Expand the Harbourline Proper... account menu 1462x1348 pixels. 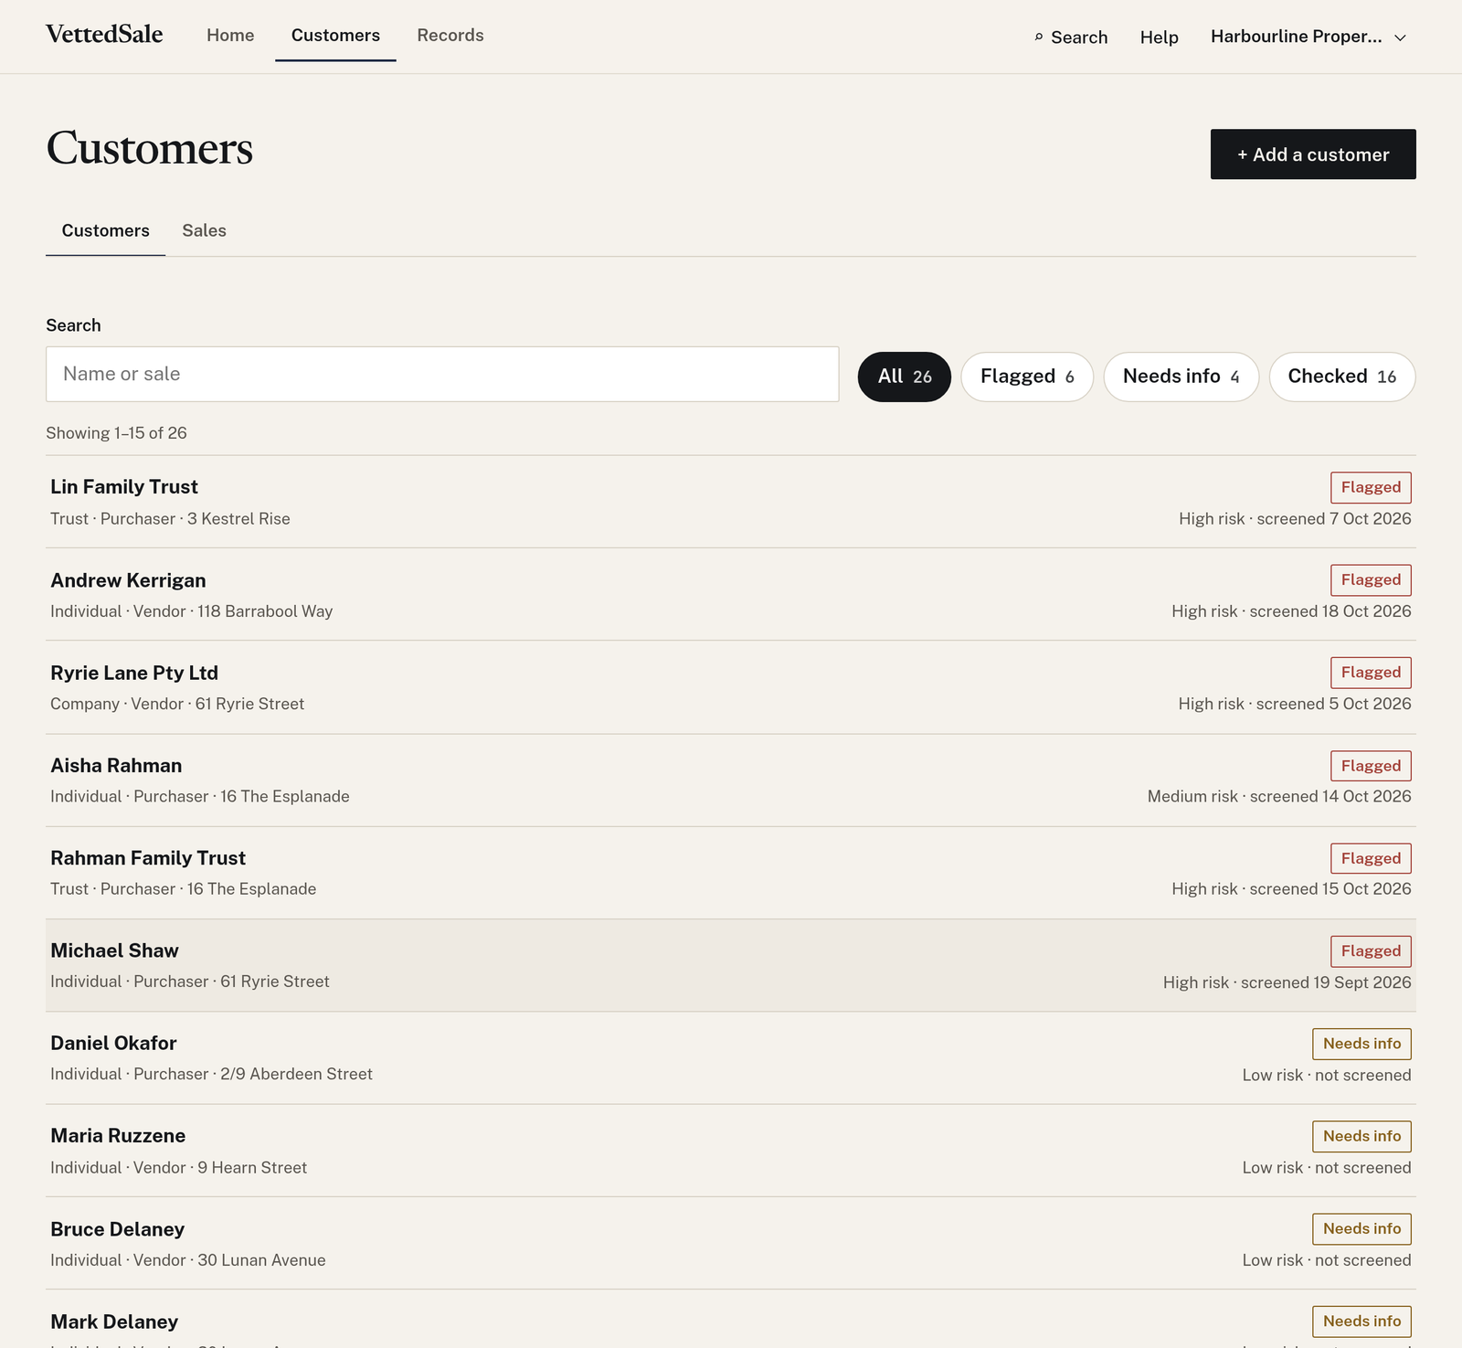pos(1308,37)
